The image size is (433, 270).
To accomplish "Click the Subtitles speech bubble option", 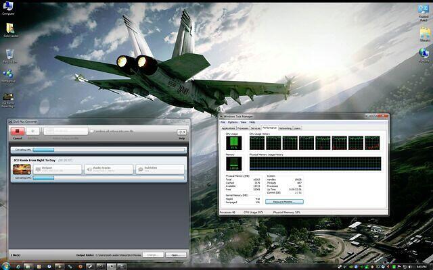I will [x=159, y=169].
